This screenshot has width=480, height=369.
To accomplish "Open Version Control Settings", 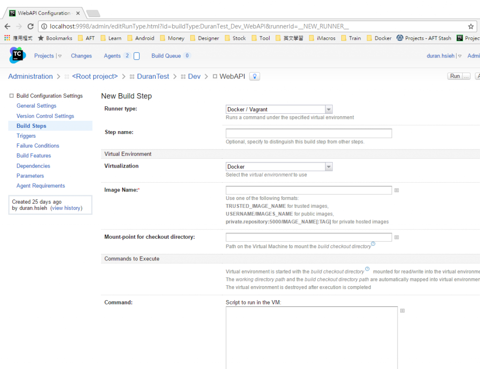I will pos(45,116).
